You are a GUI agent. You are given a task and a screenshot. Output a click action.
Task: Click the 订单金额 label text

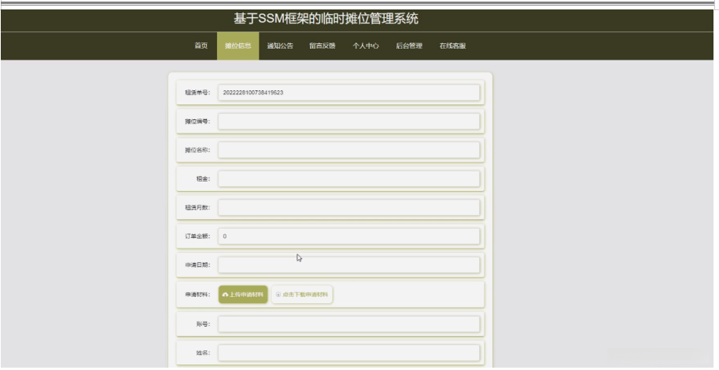(197, 236)
